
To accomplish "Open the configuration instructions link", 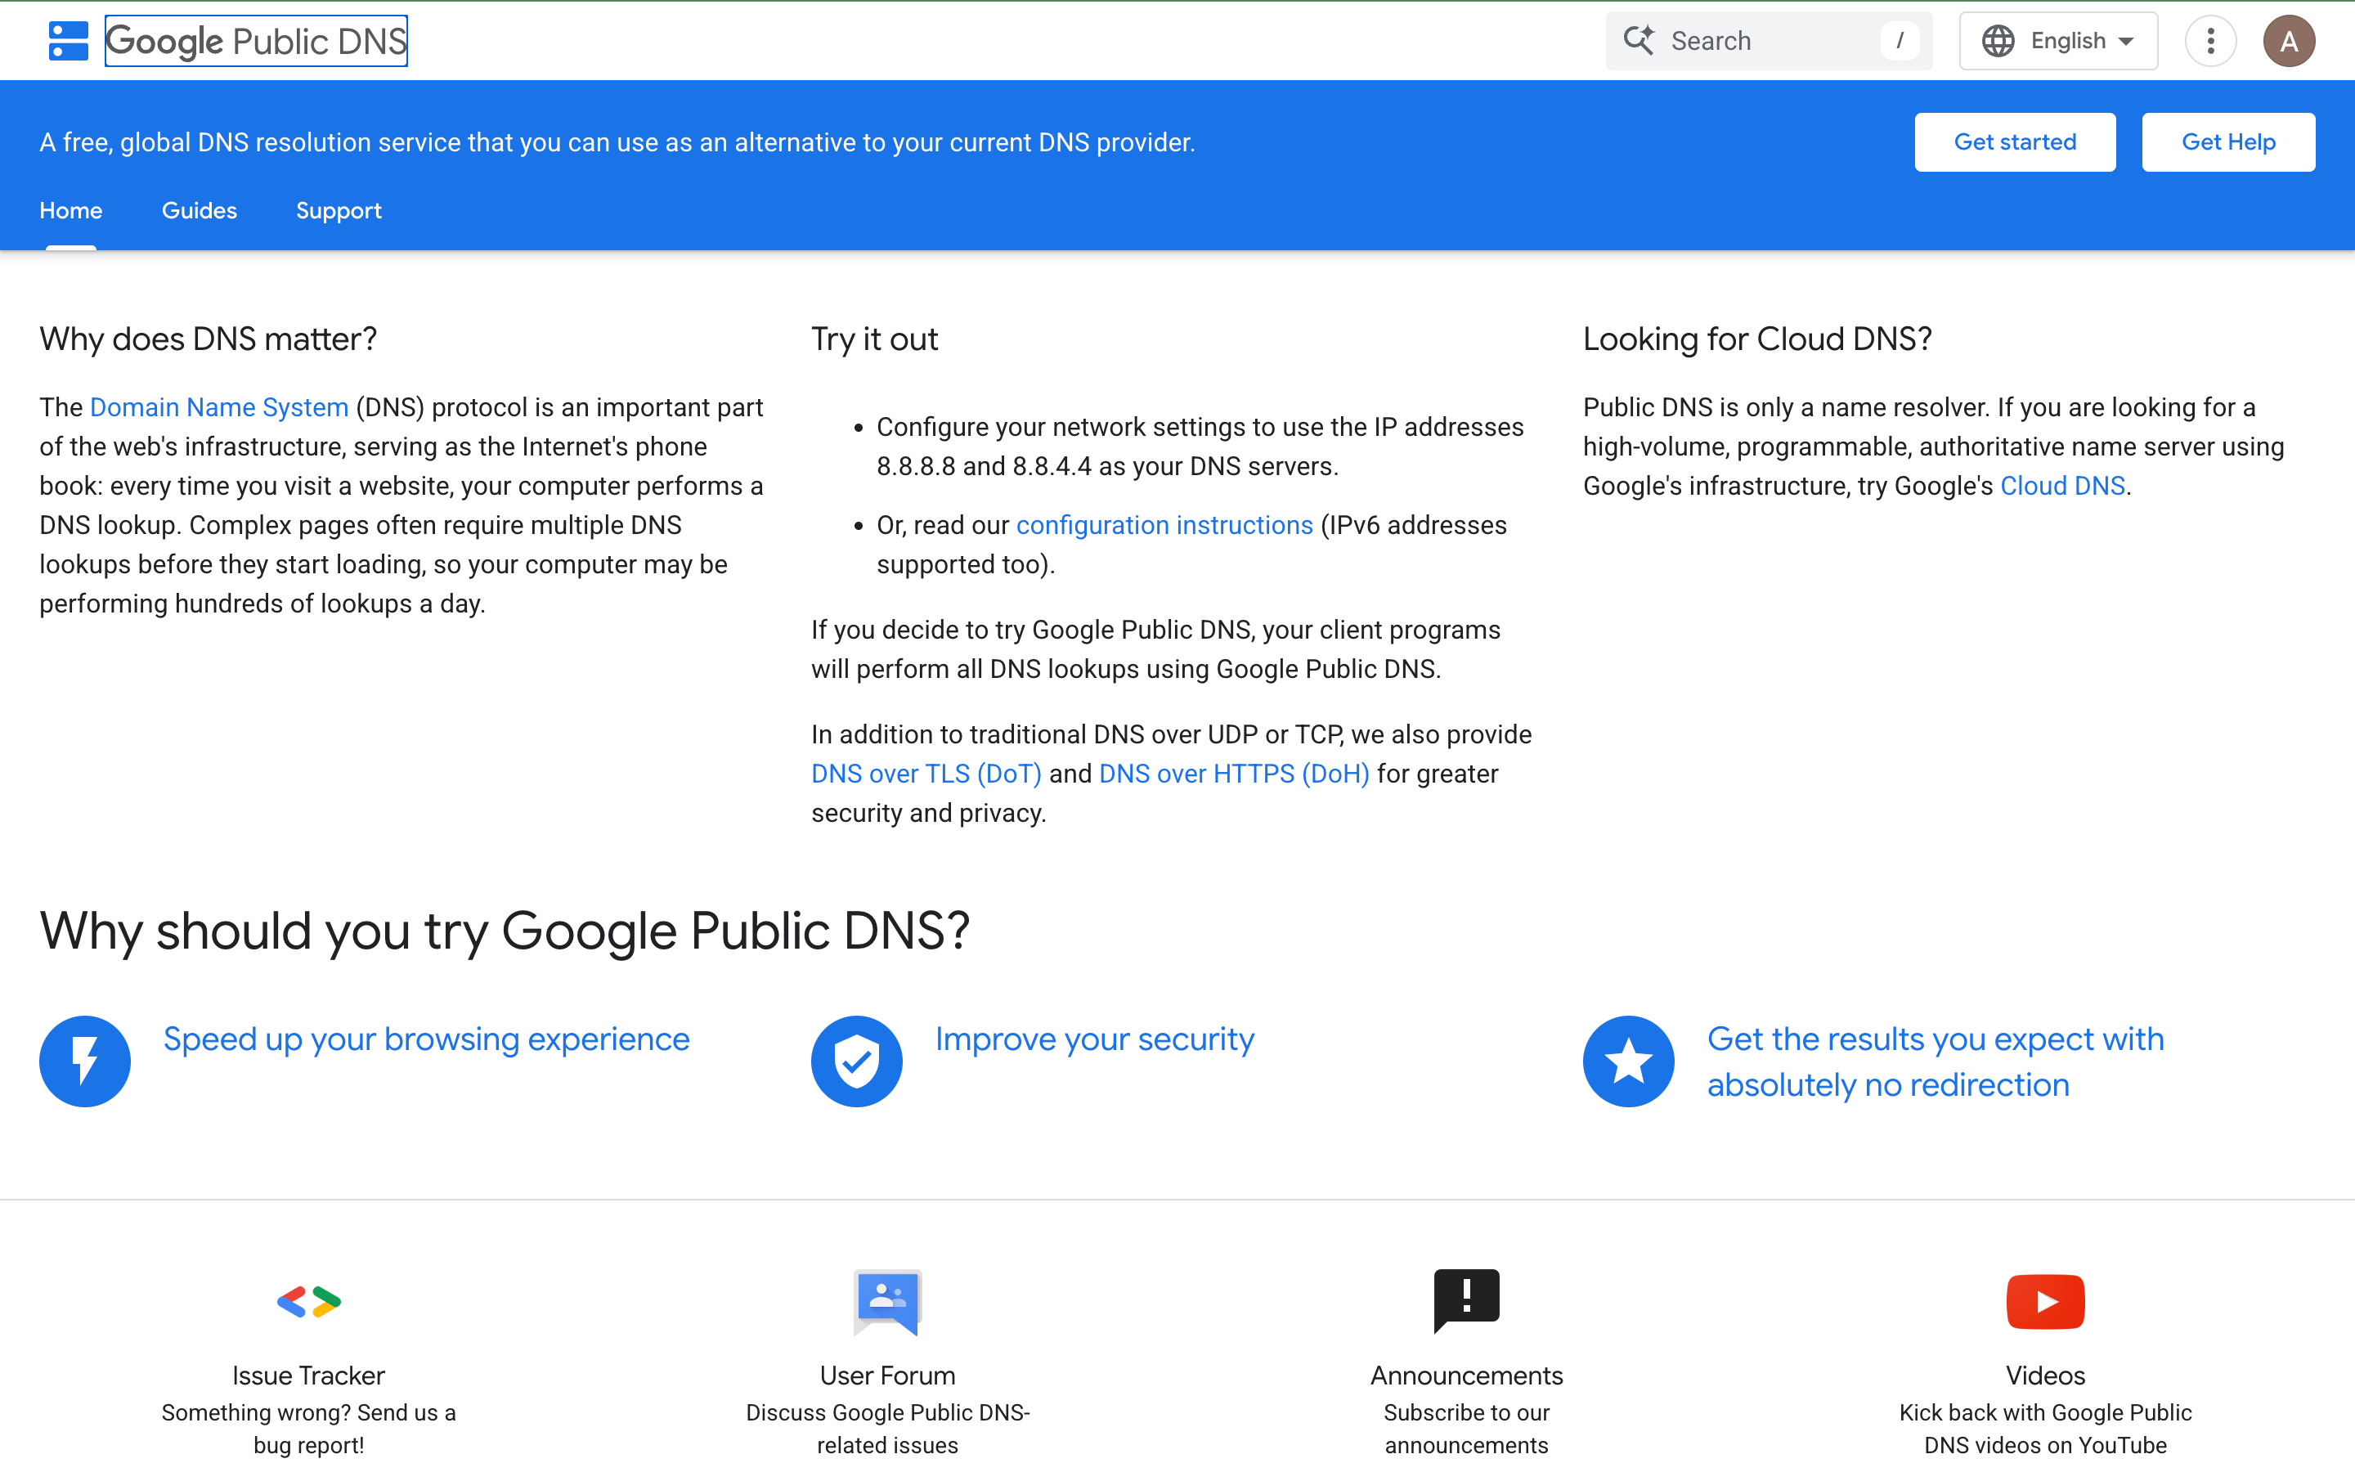I will (1165, 525).
